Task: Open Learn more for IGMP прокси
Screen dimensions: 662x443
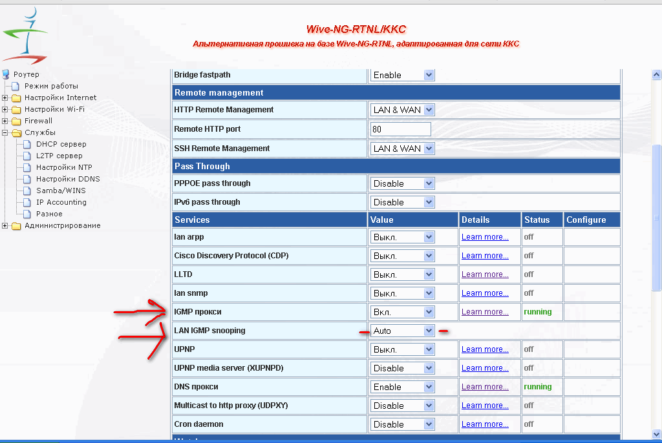Action: pyautogui.click(x=485, y=312)
